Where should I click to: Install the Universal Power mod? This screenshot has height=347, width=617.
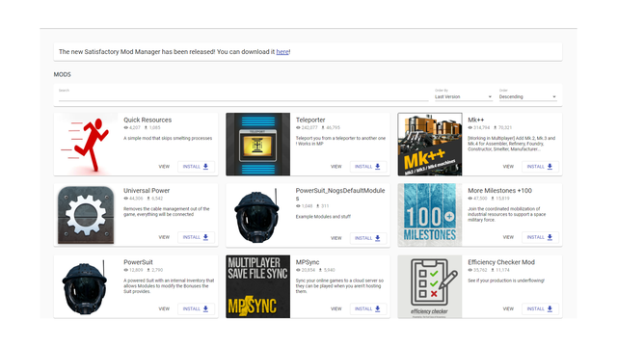click(x=196, y=237)
